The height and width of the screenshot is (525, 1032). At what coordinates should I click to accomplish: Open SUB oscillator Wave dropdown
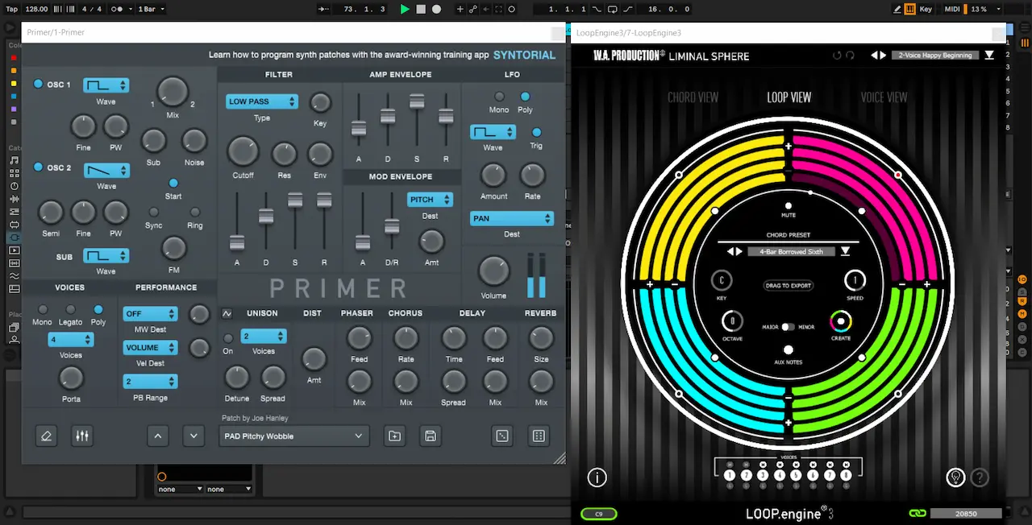pos(106,255)
